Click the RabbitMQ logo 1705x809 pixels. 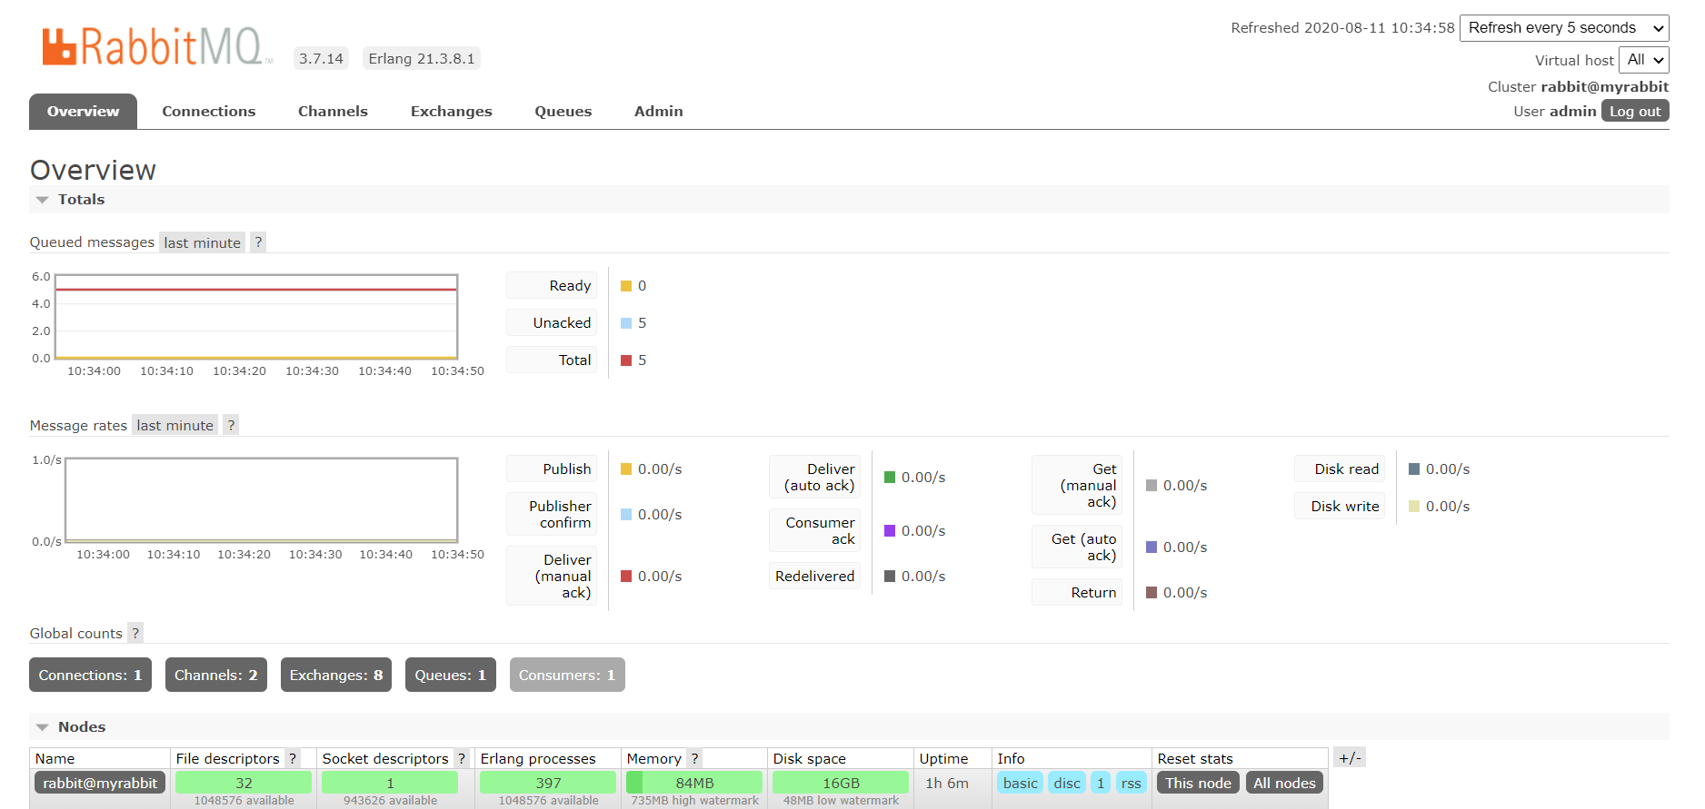click(157, 46)
